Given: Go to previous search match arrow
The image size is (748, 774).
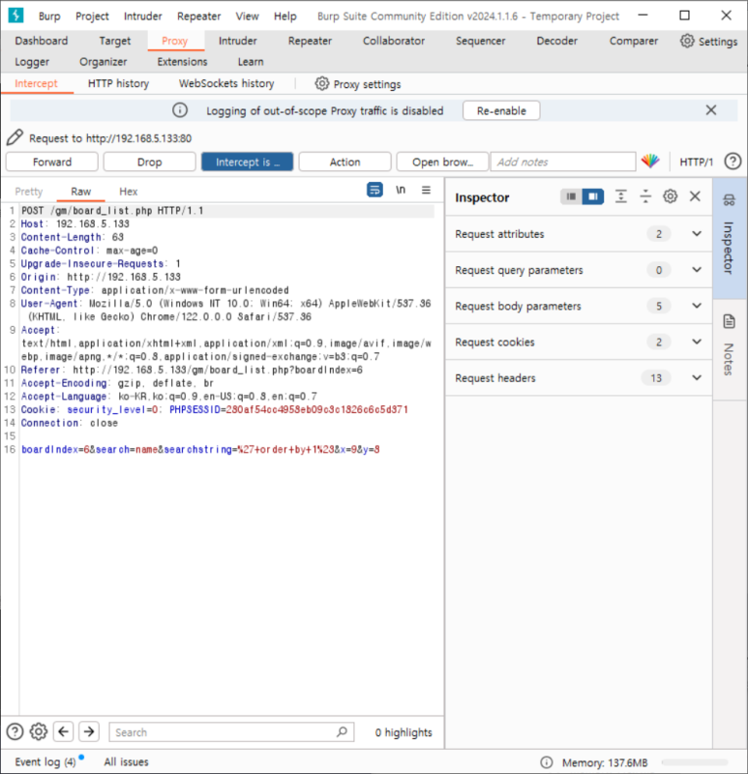Looking at the screenshot, I should (64, 731).
